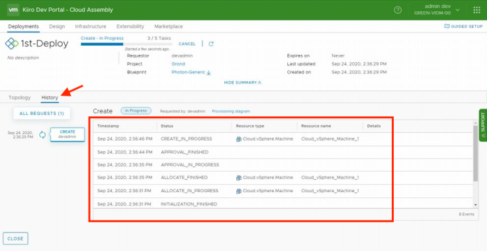Select the History sub-tab
This screenshot has height=251, width=487.
pyautogui.click(x=50, y=98)
